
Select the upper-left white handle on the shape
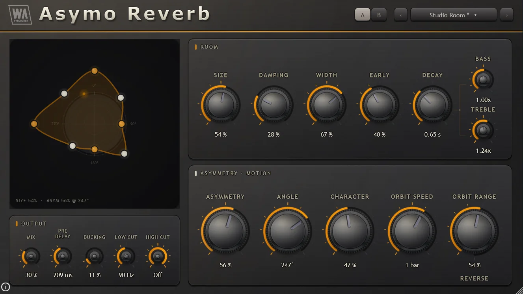pyautogui.click(x=64, y=93)
